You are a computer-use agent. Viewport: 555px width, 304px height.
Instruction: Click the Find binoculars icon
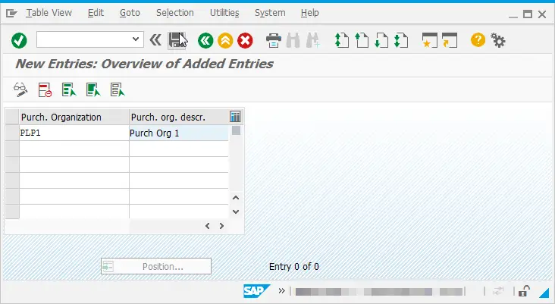pos(293,40)
